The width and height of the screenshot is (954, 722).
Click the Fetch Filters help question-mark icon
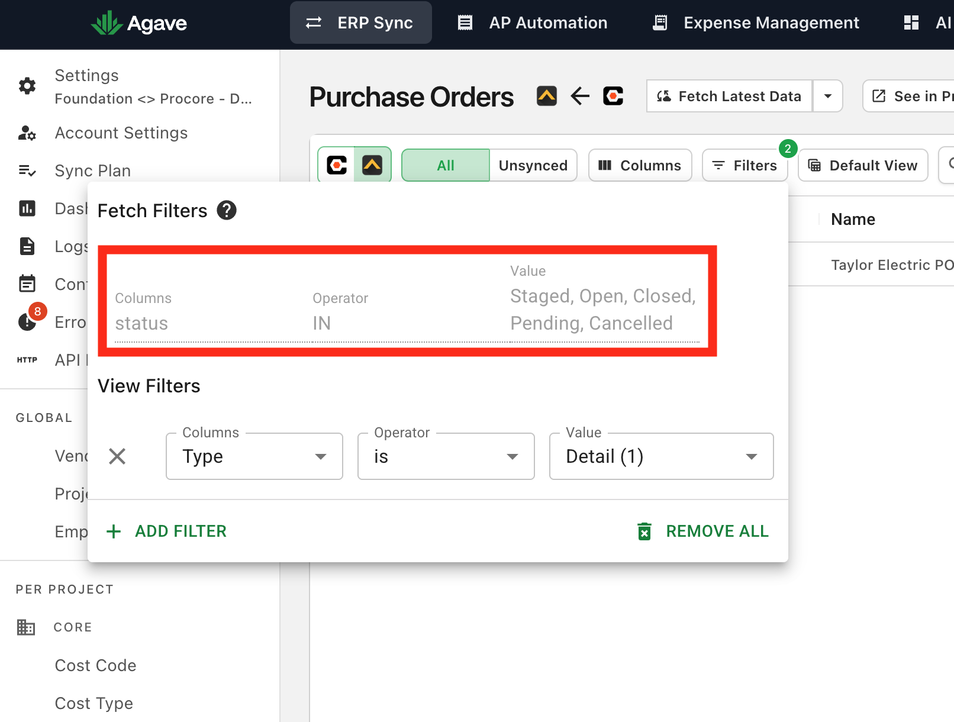coord(227,210)
